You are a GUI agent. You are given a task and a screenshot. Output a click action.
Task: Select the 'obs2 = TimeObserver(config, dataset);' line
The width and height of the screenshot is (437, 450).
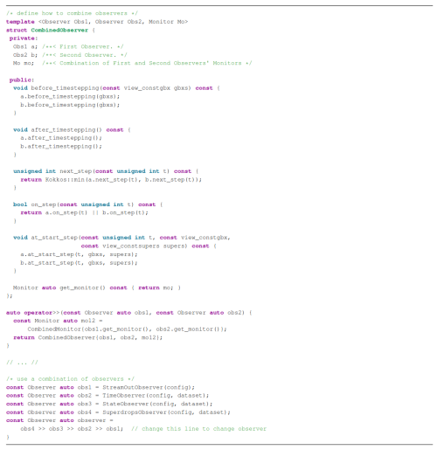(x=108, y=396)
